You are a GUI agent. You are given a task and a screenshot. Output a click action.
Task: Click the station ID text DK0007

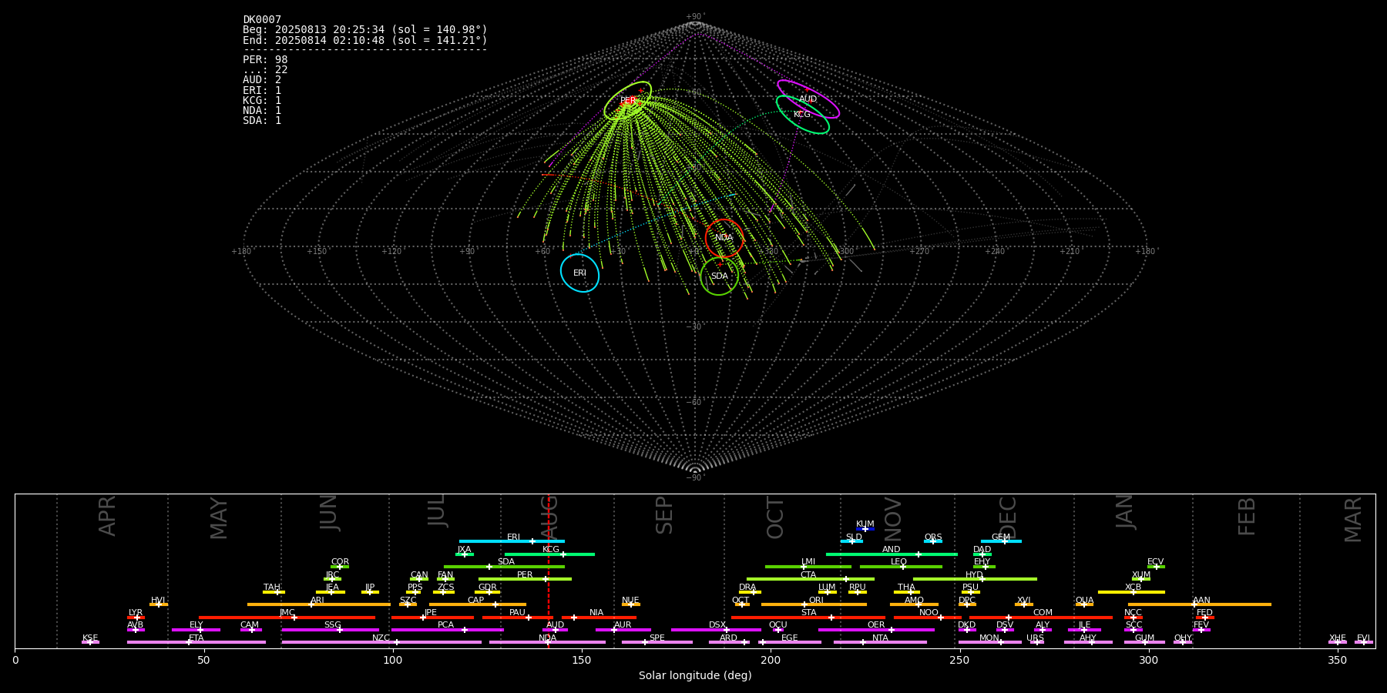tap(262, 20)
